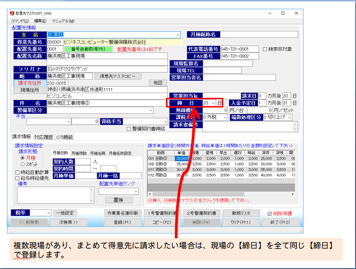Click the 登録(F1) button

tap(123, 222)
